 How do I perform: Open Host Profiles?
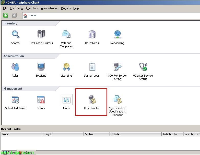click(x=92, y=100)
